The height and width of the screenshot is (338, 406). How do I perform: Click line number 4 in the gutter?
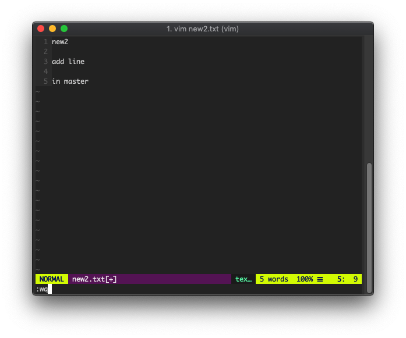click(45, 72)
